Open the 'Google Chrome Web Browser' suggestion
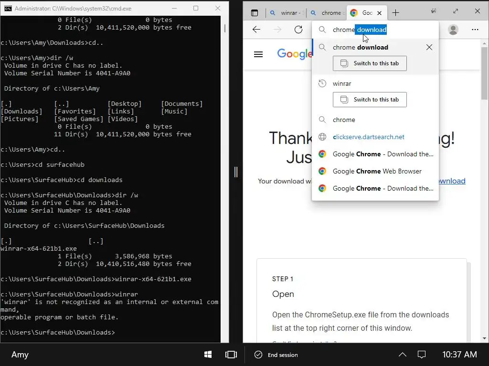The height and width of the screenshot is (366, 489). pyautogui.click(x=375, y=171)
